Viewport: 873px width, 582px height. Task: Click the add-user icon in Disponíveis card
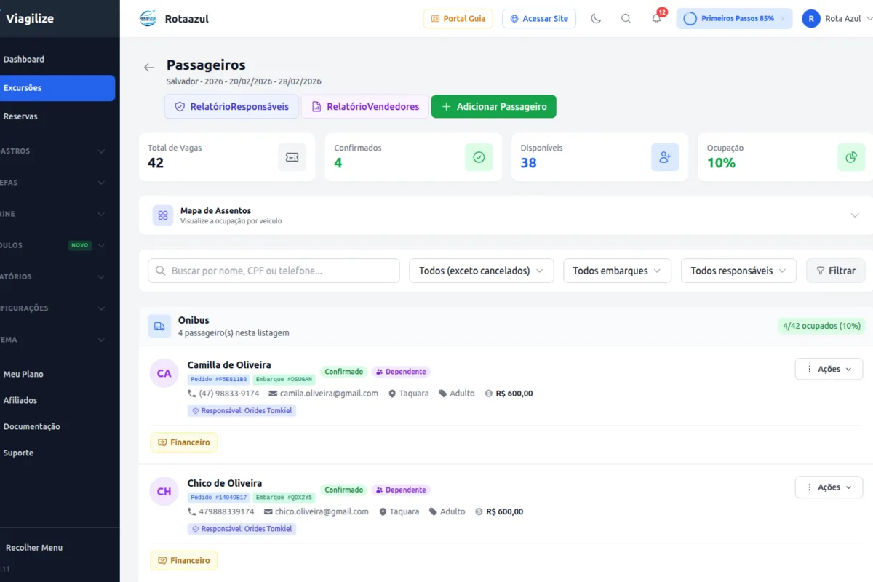[665, 157]
